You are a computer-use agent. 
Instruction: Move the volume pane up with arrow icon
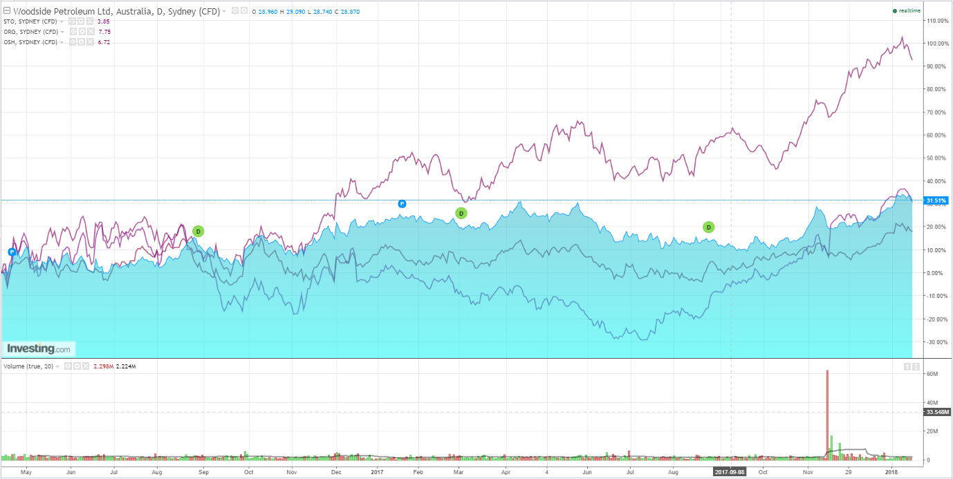(x=907, y=366)
